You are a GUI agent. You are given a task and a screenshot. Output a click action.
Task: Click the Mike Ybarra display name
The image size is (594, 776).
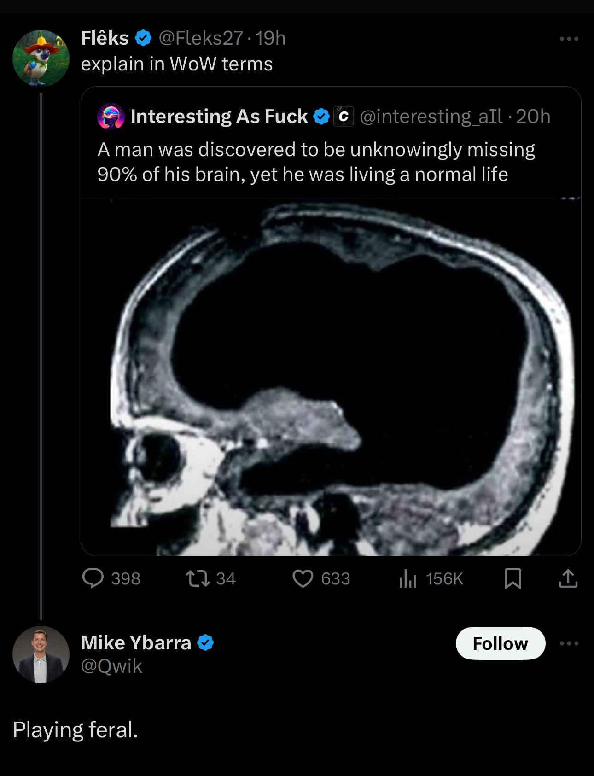coord(136,642)
